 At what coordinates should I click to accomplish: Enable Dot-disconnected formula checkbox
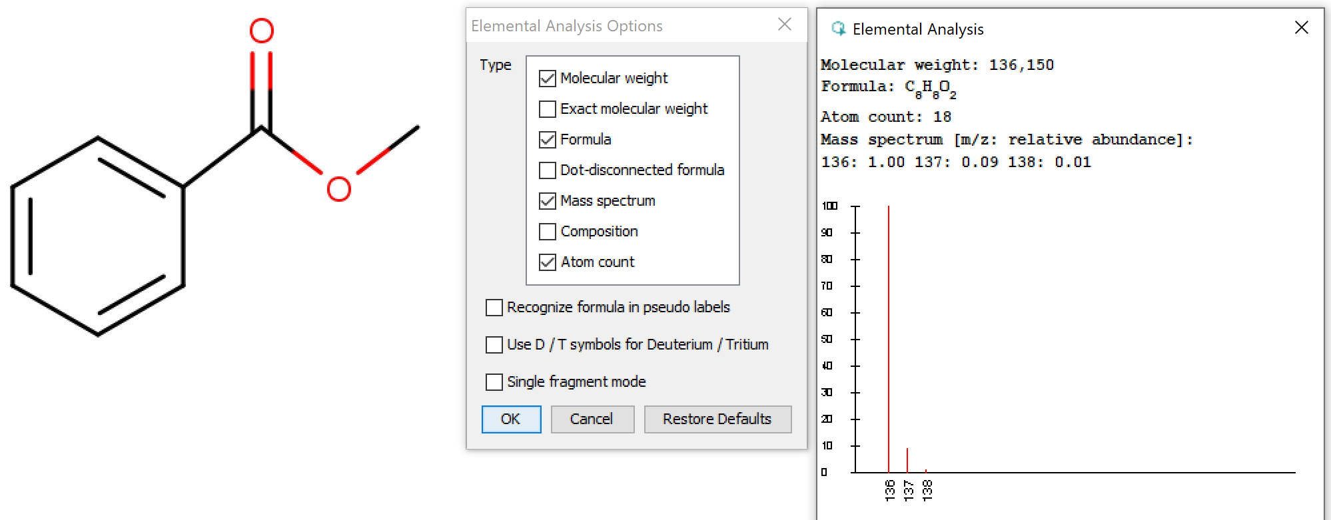(547, 170)
